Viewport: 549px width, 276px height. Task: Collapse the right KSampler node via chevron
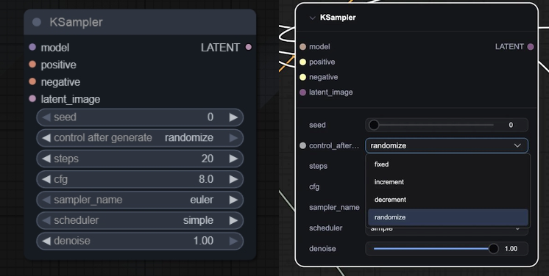pyautogui.click(x=312, y=18)
